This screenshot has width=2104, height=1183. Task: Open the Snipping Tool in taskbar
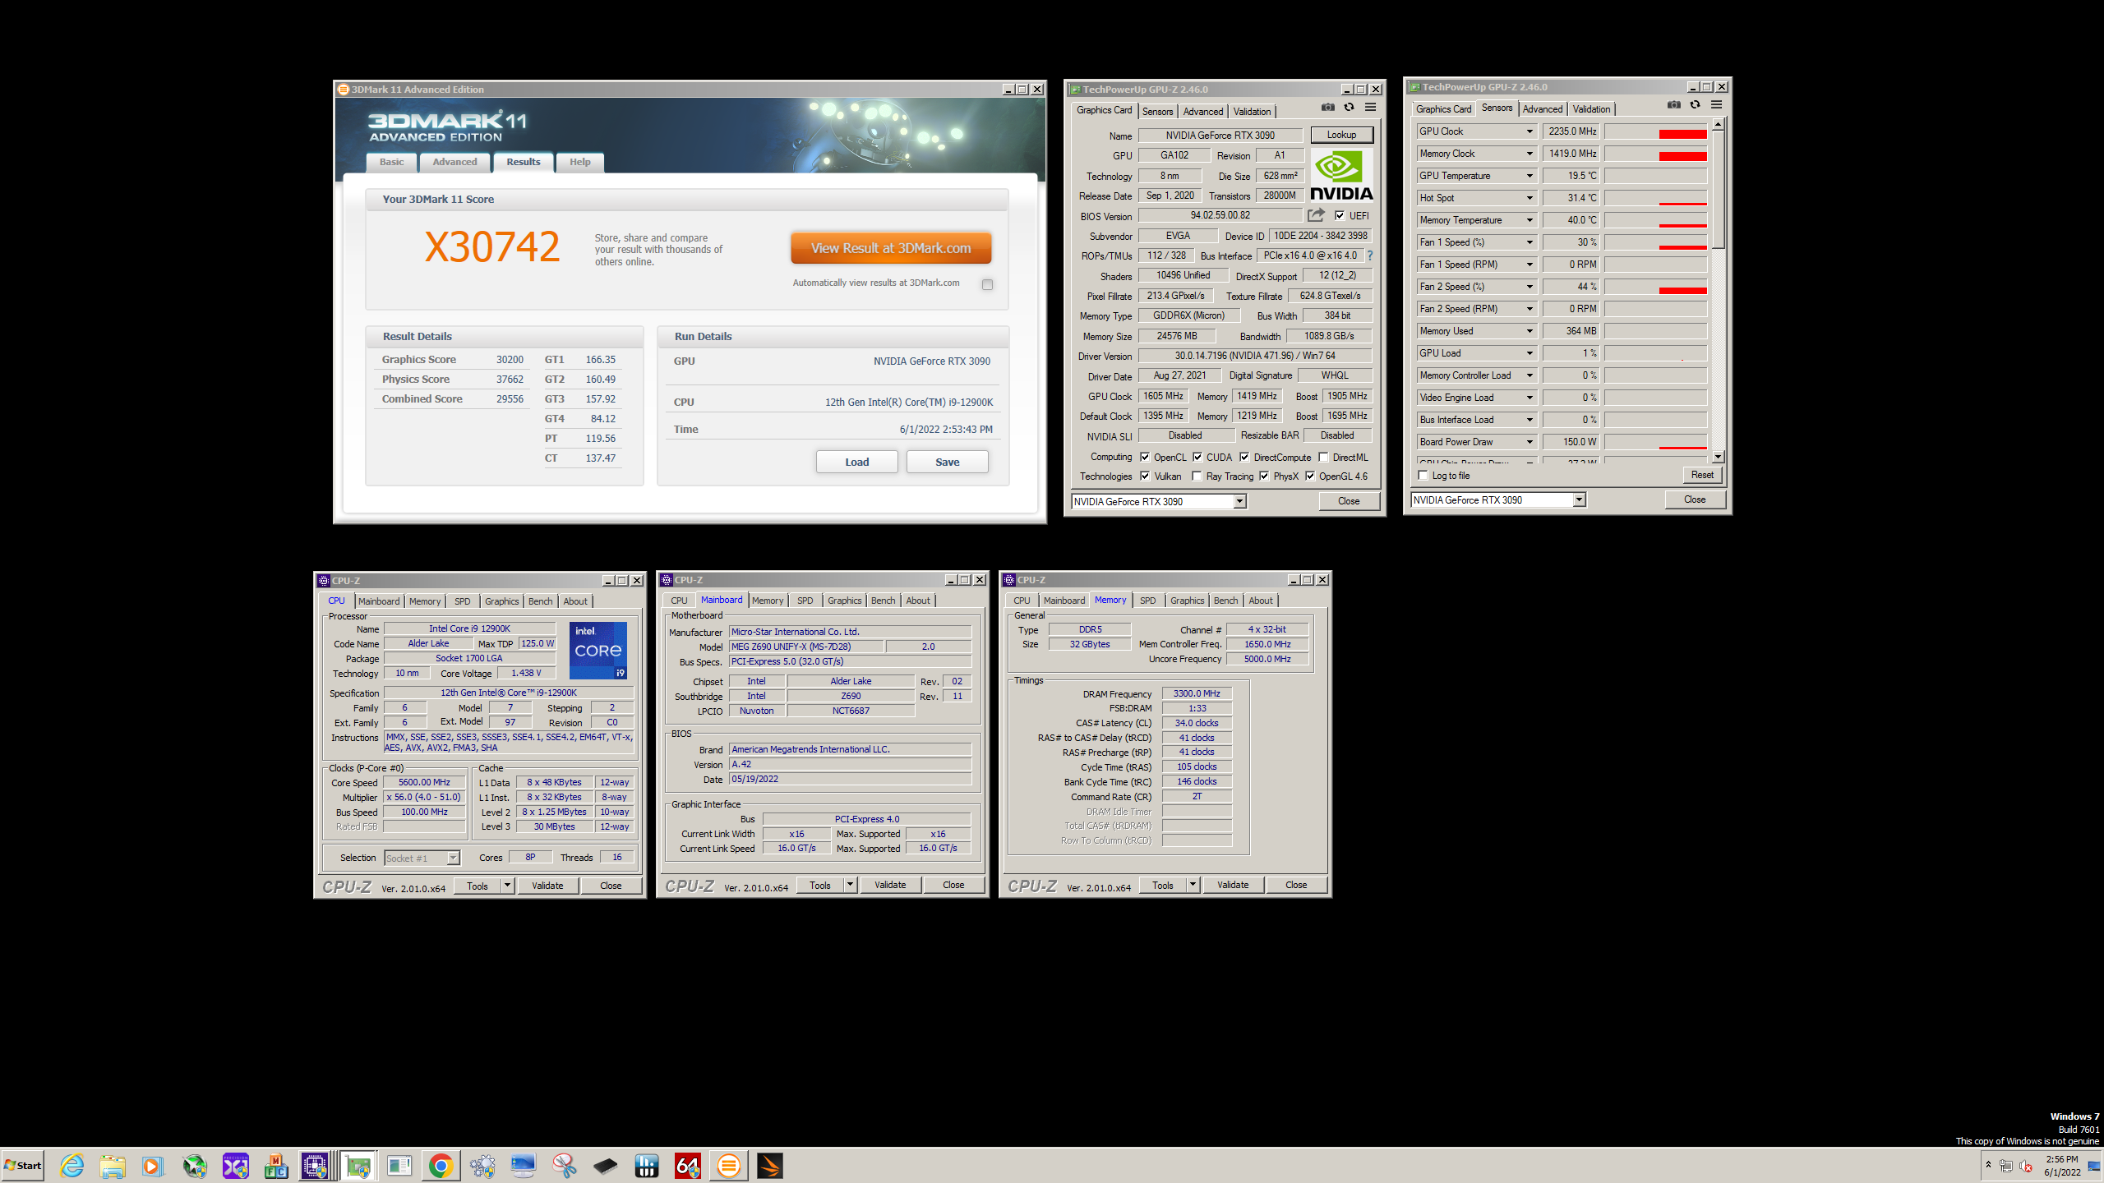coord(565,1166)
